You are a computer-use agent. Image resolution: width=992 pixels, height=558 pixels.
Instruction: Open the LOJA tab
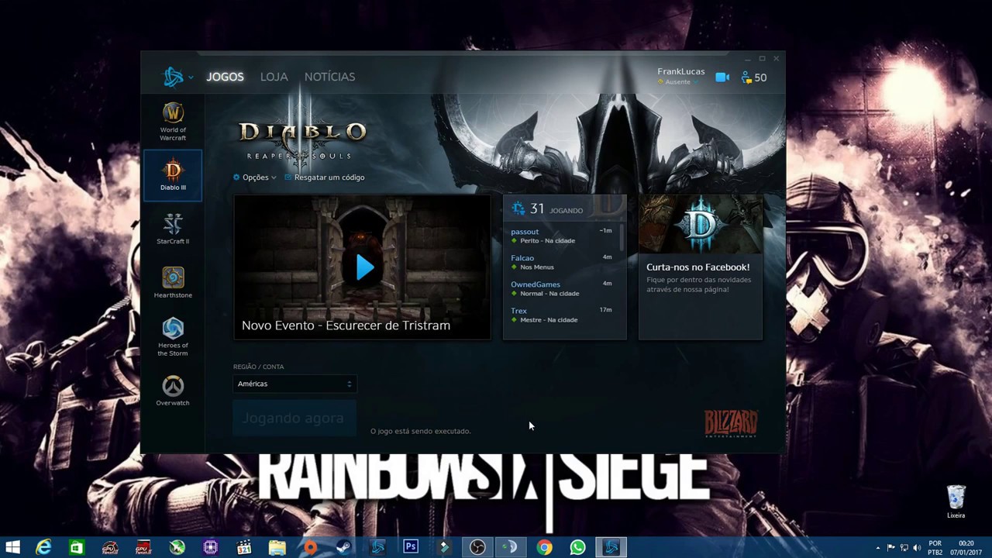point(274,77)
